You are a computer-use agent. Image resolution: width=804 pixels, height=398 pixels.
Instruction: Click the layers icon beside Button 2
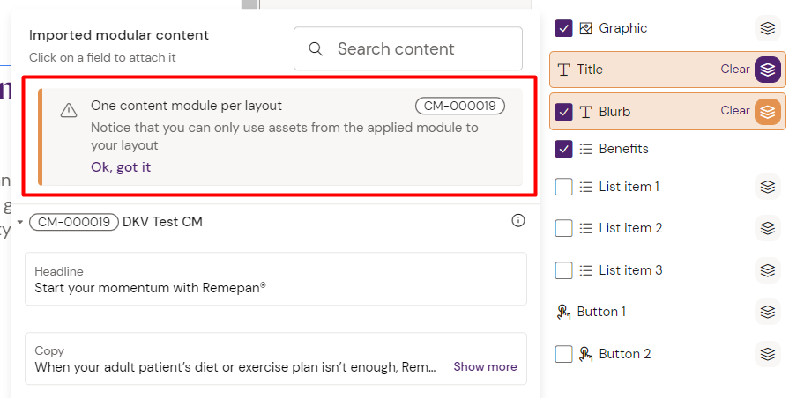click(x=768, y=354)
